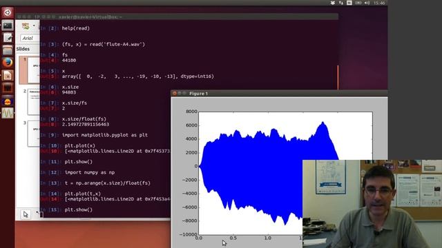Expand the arrow beside Impress toolbar icon
This screenshot has width=442, height=248.
34,26
